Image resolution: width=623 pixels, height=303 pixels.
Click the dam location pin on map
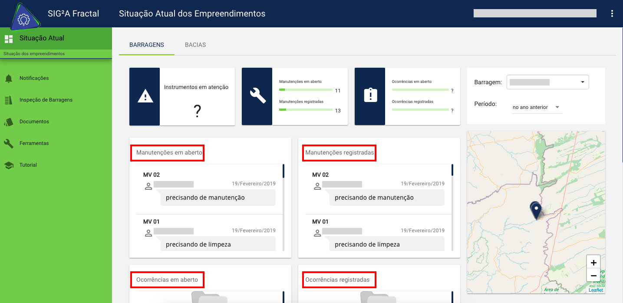point(536,210)
